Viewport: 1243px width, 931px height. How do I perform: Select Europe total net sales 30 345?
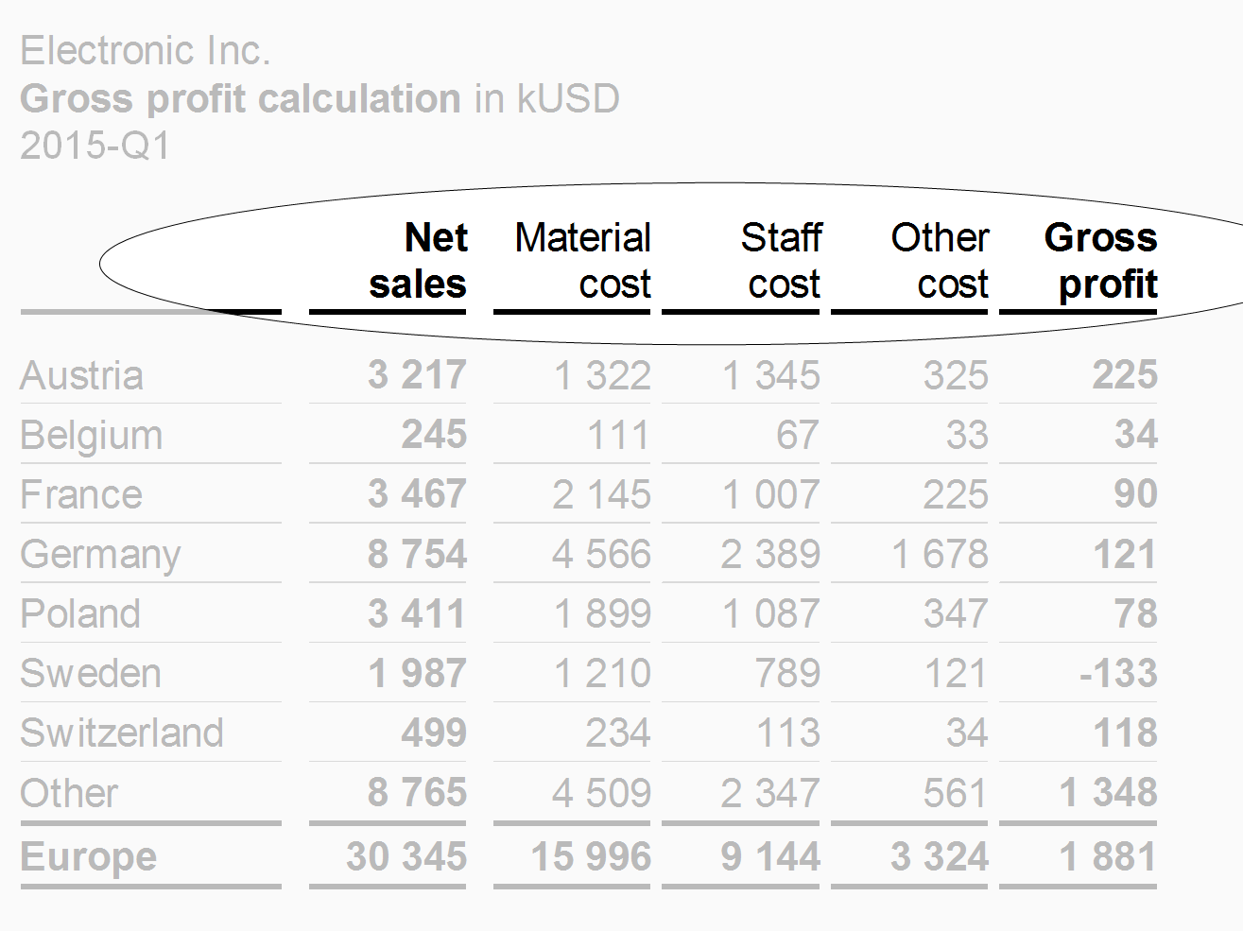click(406, 857)
